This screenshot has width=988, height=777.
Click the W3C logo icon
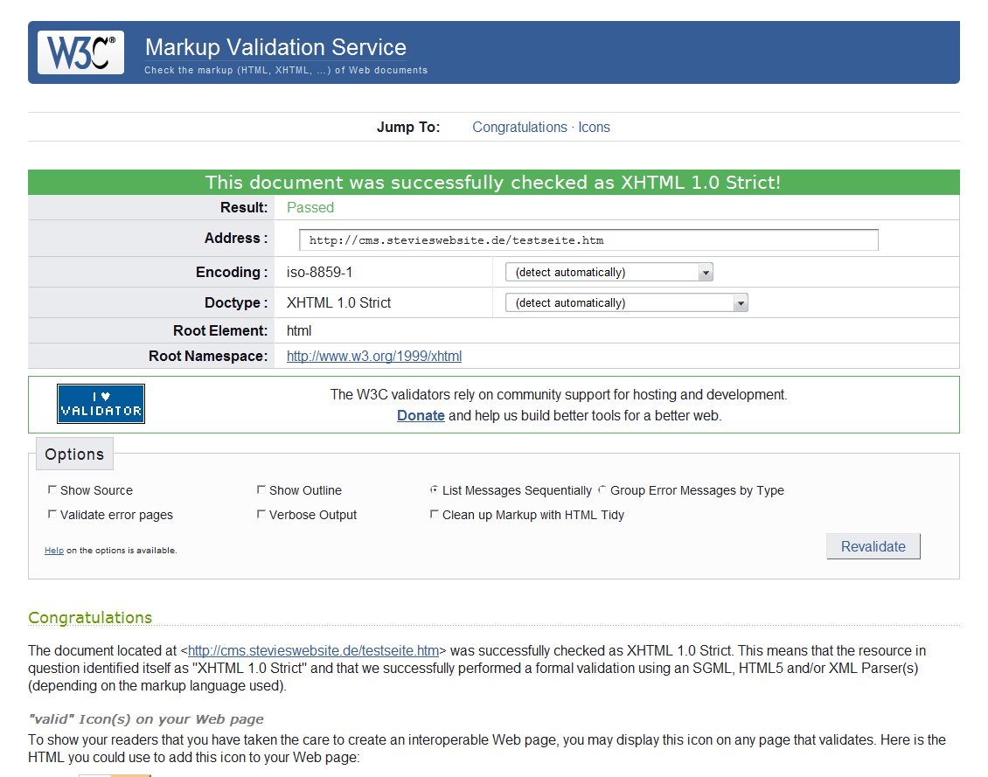pyautogui.click(x=80, y=53)
